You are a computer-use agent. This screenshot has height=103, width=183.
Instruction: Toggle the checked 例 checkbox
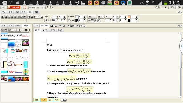tap(156, 7)
